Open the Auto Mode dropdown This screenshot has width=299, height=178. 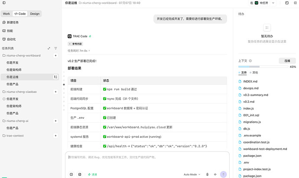pyautogui.click(x=192, y=175)
